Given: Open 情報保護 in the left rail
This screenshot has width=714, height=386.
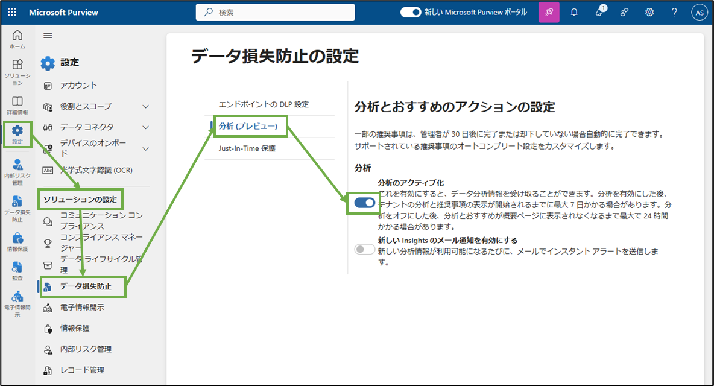Looking at the screenshot, I should (x=17, y=242).
